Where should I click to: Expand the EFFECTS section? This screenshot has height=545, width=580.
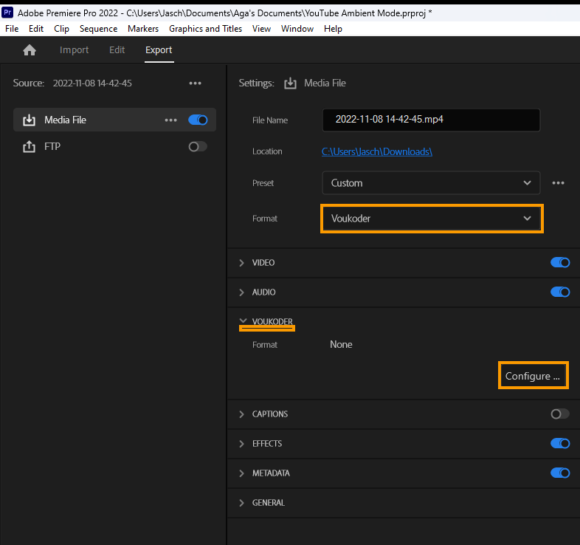[x=241, y=444]
